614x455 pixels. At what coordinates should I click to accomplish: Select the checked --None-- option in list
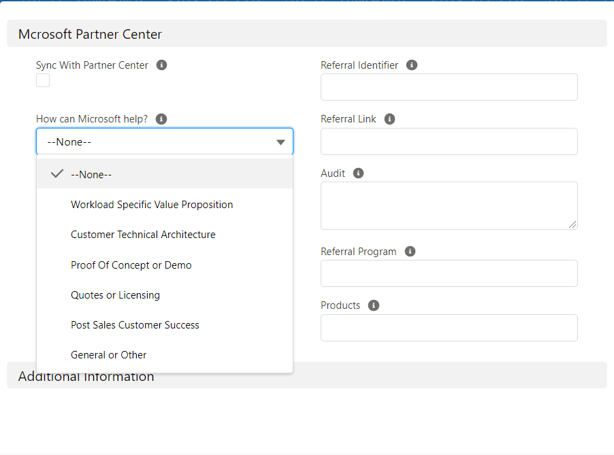(91, 175)
